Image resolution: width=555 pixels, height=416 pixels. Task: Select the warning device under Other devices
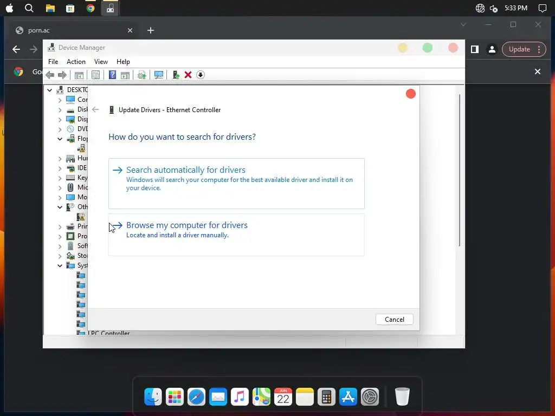[x=81, y=217]
